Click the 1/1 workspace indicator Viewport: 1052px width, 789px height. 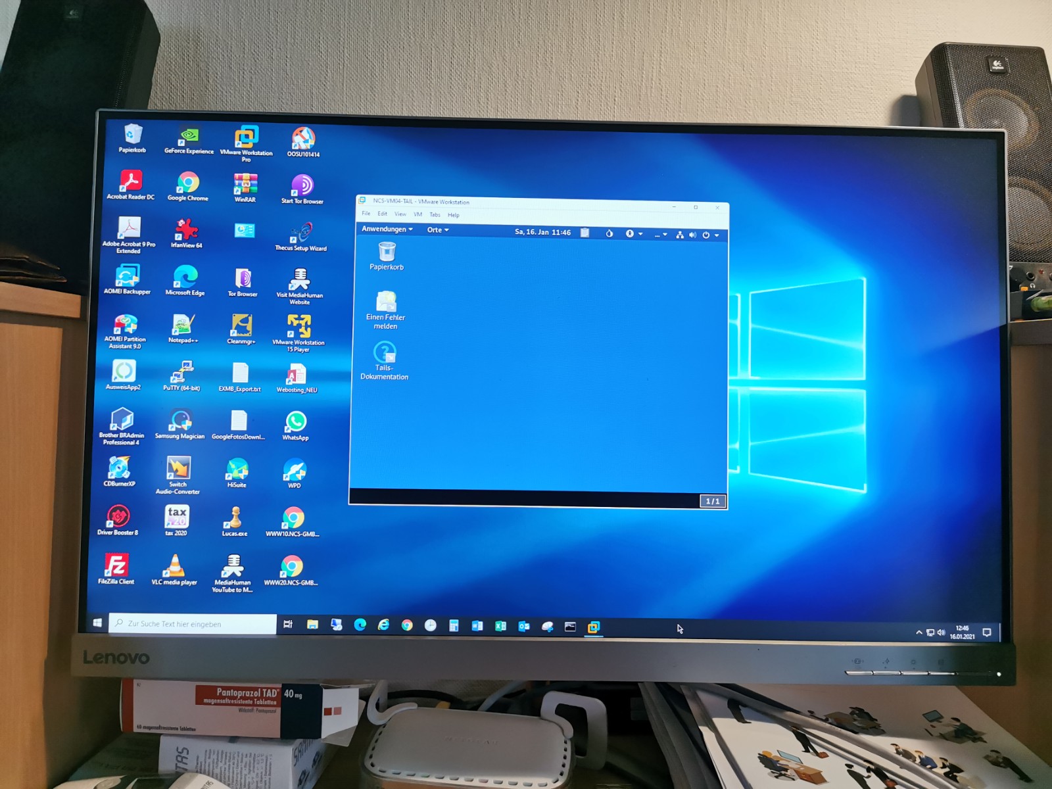click(x=713, y=501)
